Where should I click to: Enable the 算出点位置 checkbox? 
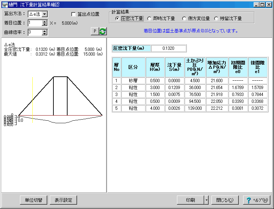point(73,14)
